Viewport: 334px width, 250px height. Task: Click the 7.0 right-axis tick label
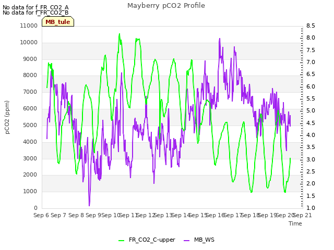[x=311, y=62]
